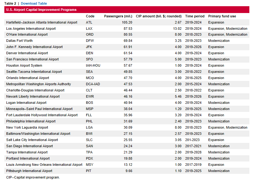Click the 1.10 CIP amount for Pittsburgh
Screen dimensions: 254x181
178,171
